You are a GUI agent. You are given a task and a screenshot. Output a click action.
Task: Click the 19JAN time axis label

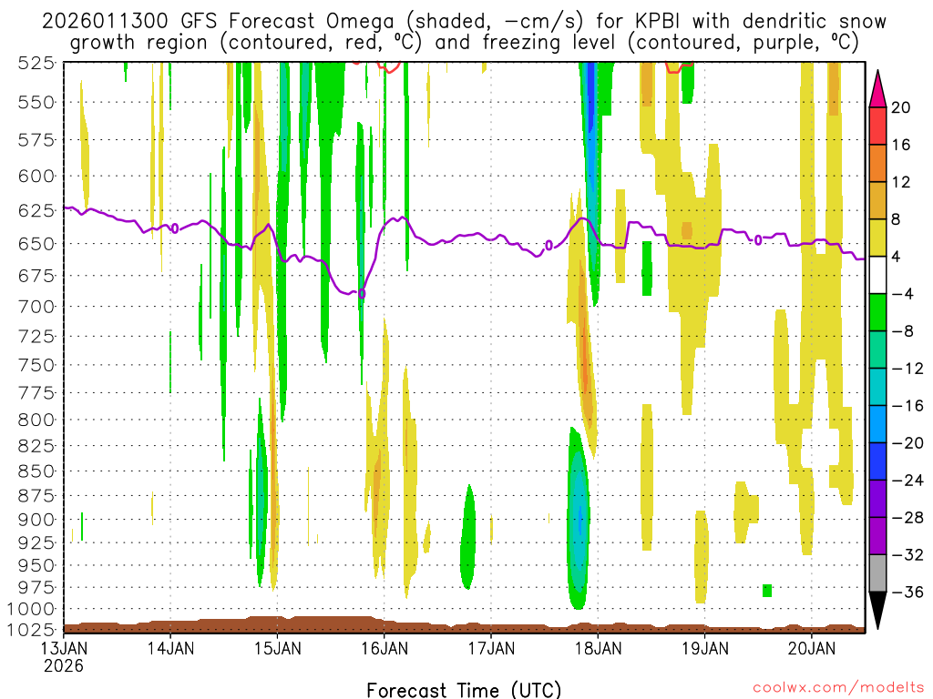pyautogui.click(x=705, y=648)
